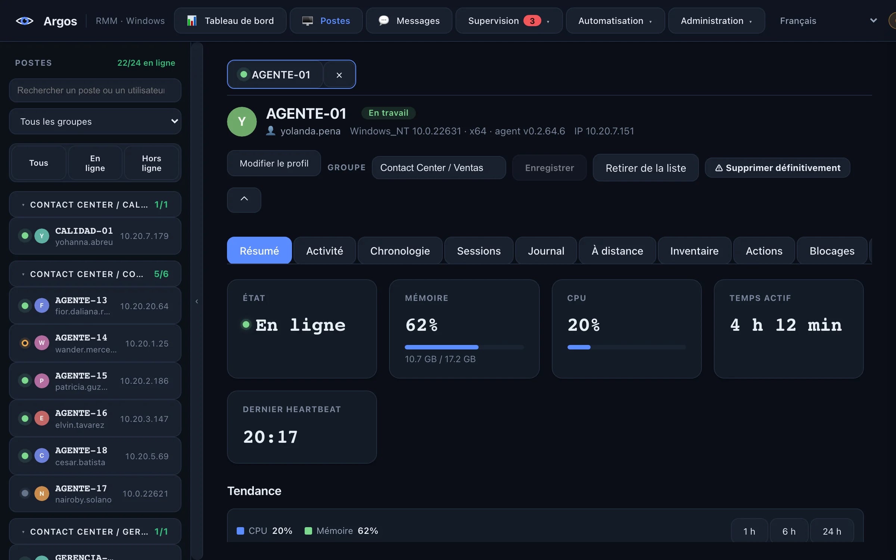Click green status dot in AGENTE-01 tab
The height and width of the screenshot is (560, 896).
pyautogui.click(x=244, y=74)
